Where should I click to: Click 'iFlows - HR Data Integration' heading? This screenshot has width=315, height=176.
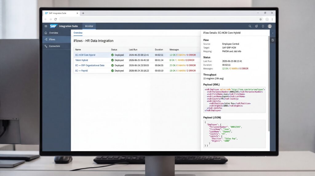coord(94,41)
